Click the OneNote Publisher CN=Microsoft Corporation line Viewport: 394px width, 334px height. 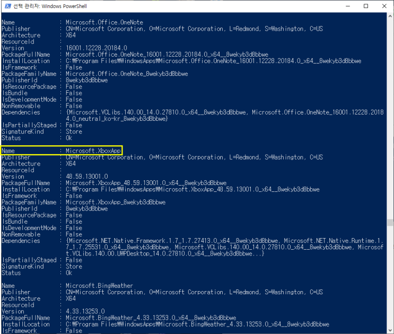tap(194, 29)
